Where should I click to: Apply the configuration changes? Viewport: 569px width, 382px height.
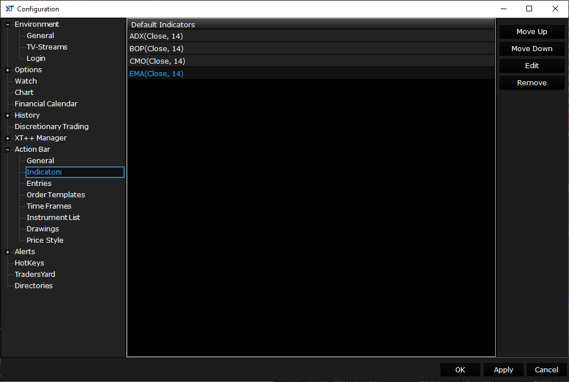click(x=503, y=369)
